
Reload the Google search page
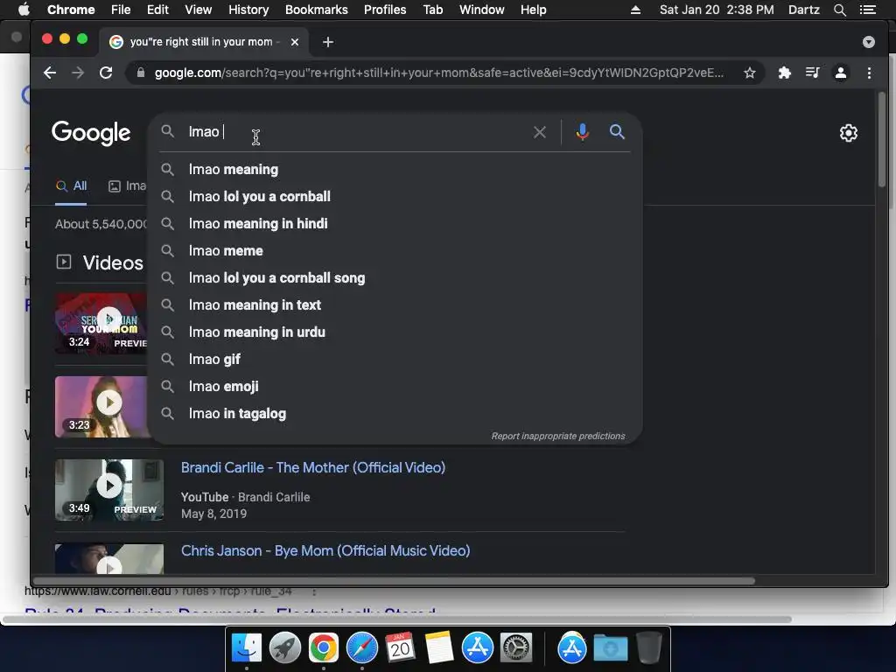(106, 73)
